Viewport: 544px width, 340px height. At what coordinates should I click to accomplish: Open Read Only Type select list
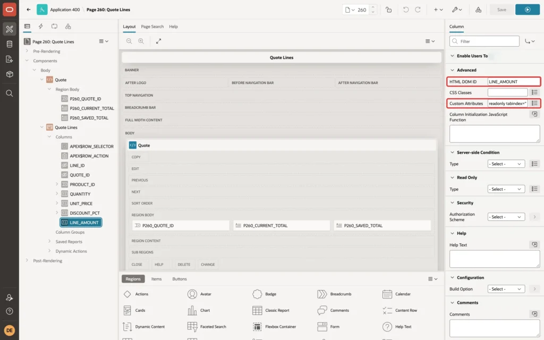click(506, 189)
